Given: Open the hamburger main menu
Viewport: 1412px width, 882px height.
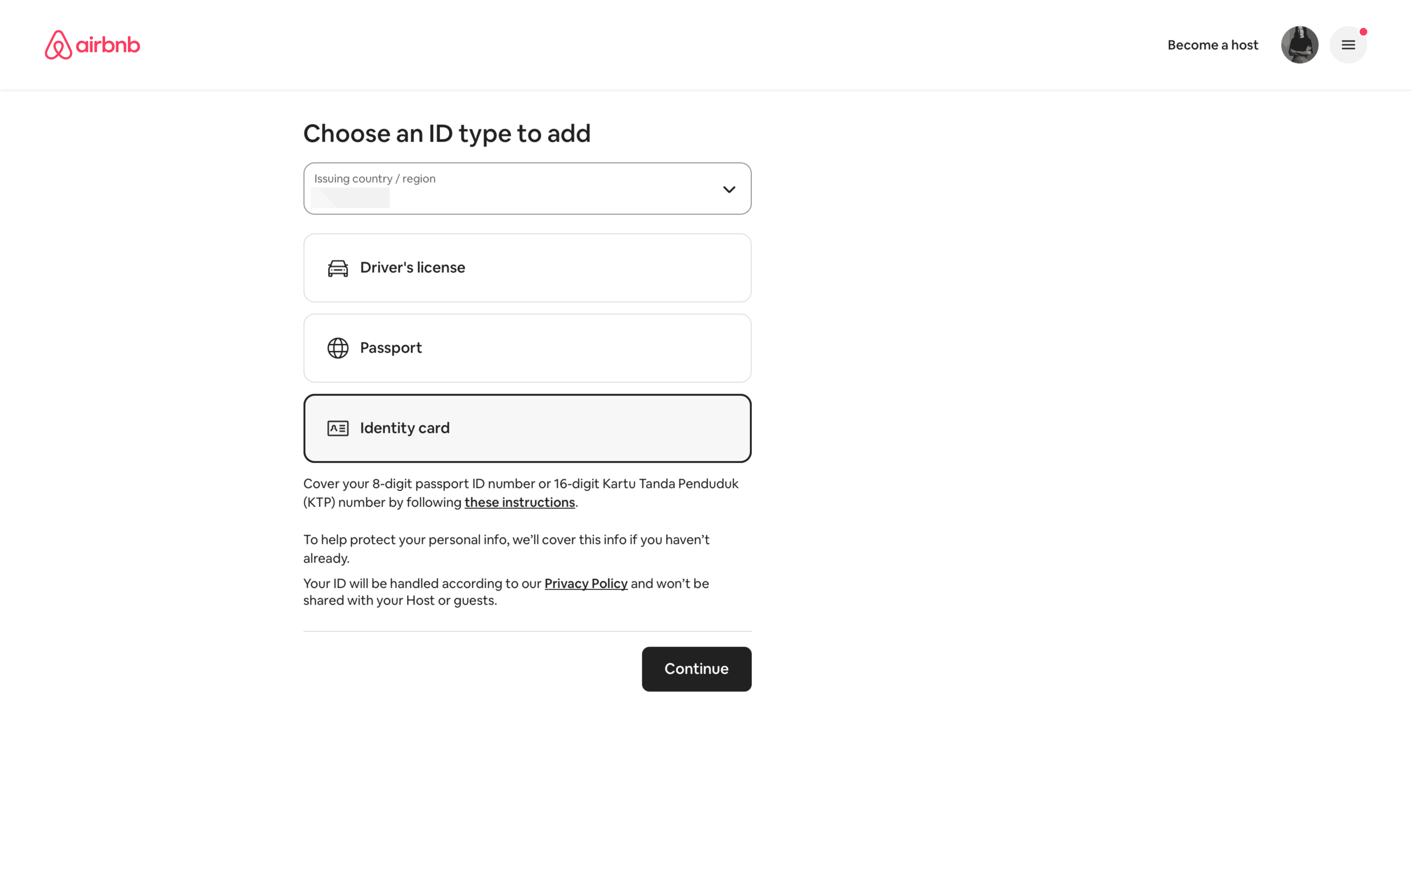Looking at the screenshot, I should (1347, 45).
